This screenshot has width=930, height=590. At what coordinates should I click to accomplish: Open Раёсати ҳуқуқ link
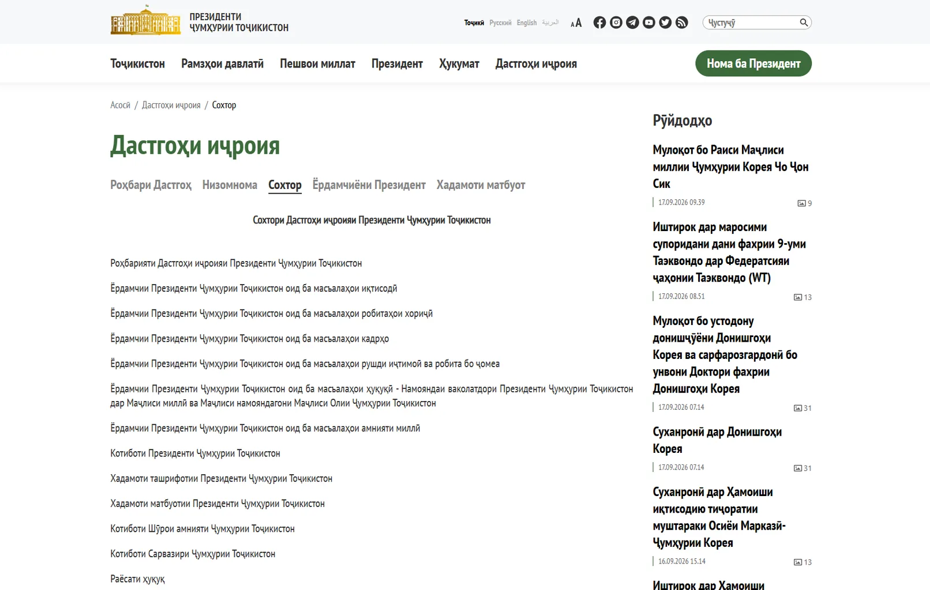(137, 579)
